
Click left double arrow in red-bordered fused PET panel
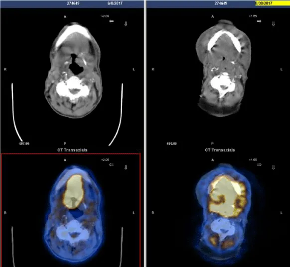coord(111,165)
